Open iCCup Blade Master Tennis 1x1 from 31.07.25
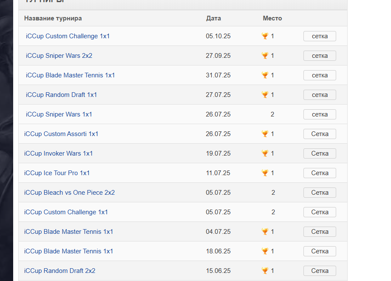This screenshot has height=281, width=391. pyautogui.click(x=70, y=75)
